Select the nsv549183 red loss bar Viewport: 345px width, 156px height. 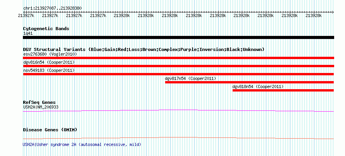(178, 74)
